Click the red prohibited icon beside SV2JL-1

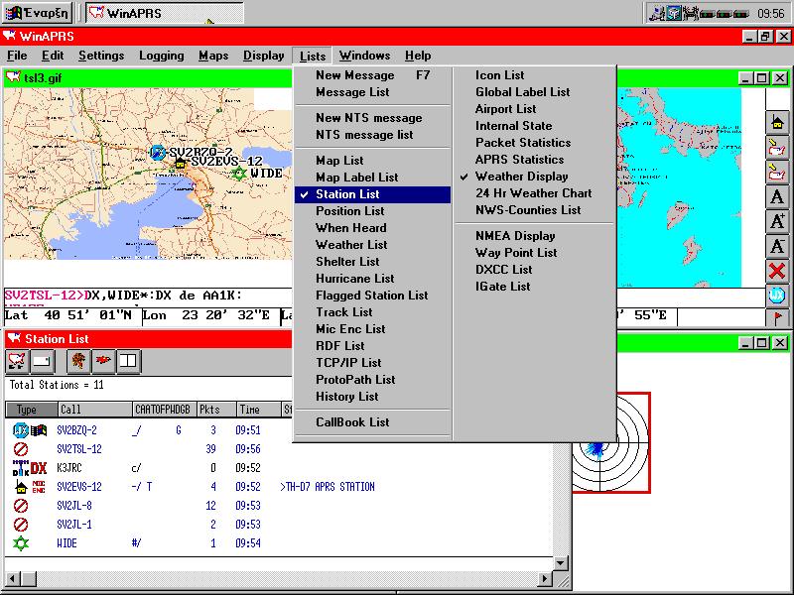click(x=21, y=525)
